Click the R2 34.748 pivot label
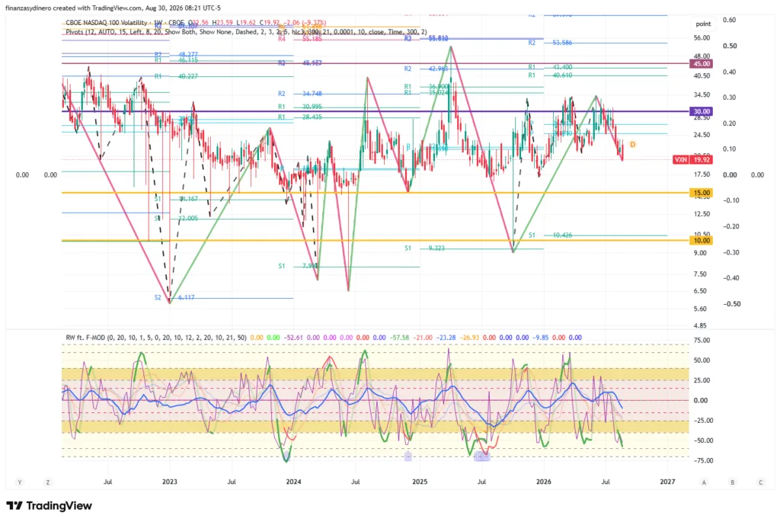This screenshot has width=780, height=522. click(x=300, y=94)
